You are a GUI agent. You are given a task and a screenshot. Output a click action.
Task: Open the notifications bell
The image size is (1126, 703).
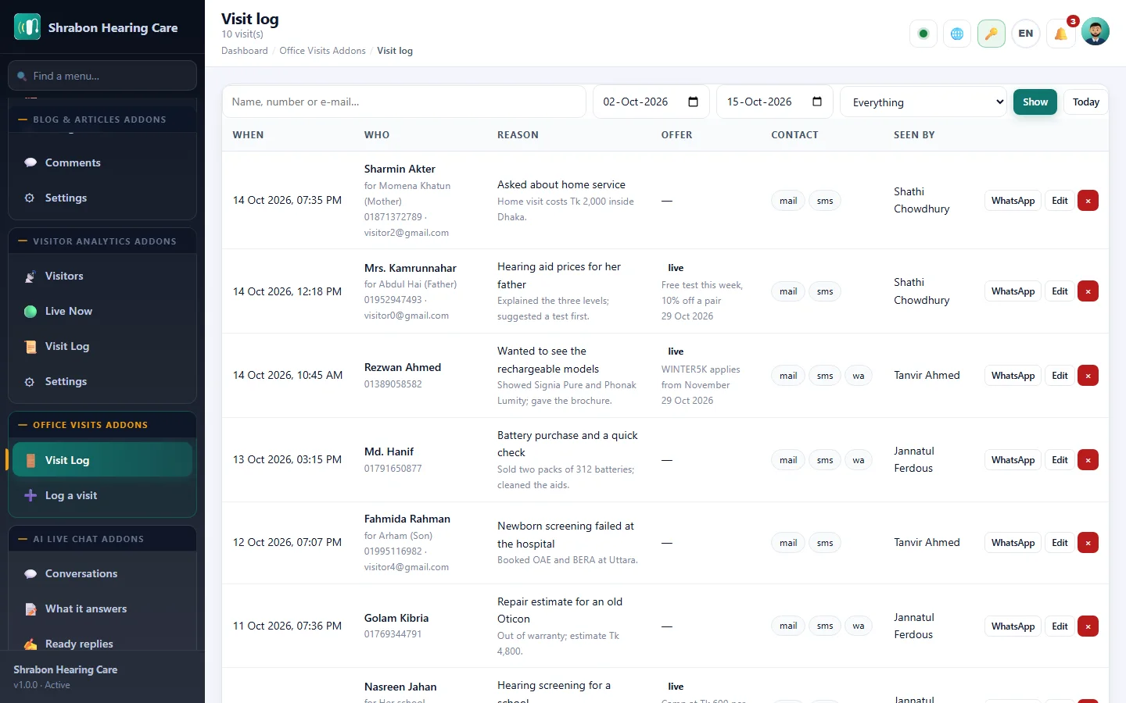pyautogui.click(x=1060, y=34)
